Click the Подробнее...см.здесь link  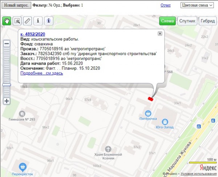tap(42, 73)
